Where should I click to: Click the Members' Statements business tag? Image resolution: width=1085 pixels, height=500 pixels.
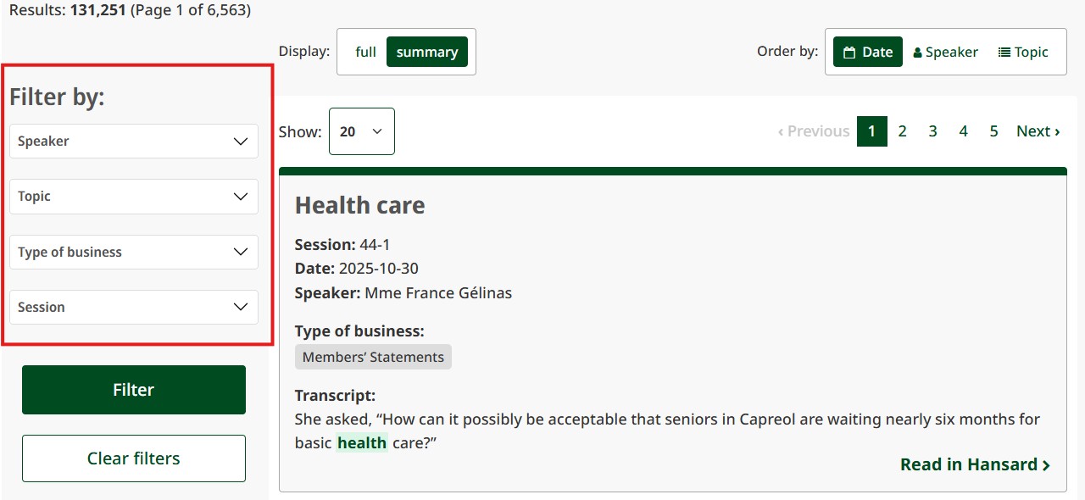coord(373,356)
